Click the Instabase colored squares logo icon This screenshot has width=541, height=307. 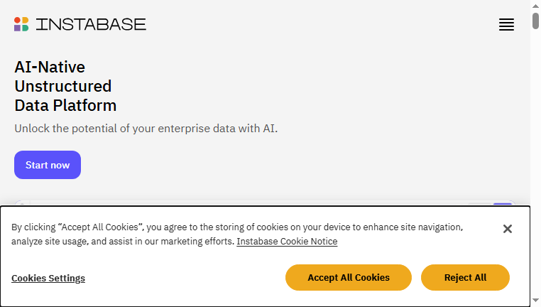pos(21,24)
